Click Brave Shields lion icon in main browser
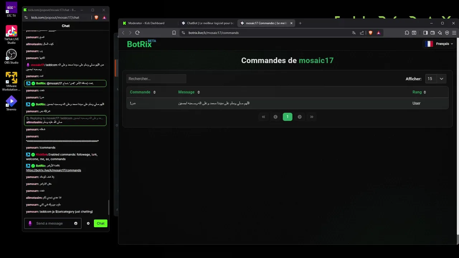Viewport: 459px width, 258px height. click(370, 33)
